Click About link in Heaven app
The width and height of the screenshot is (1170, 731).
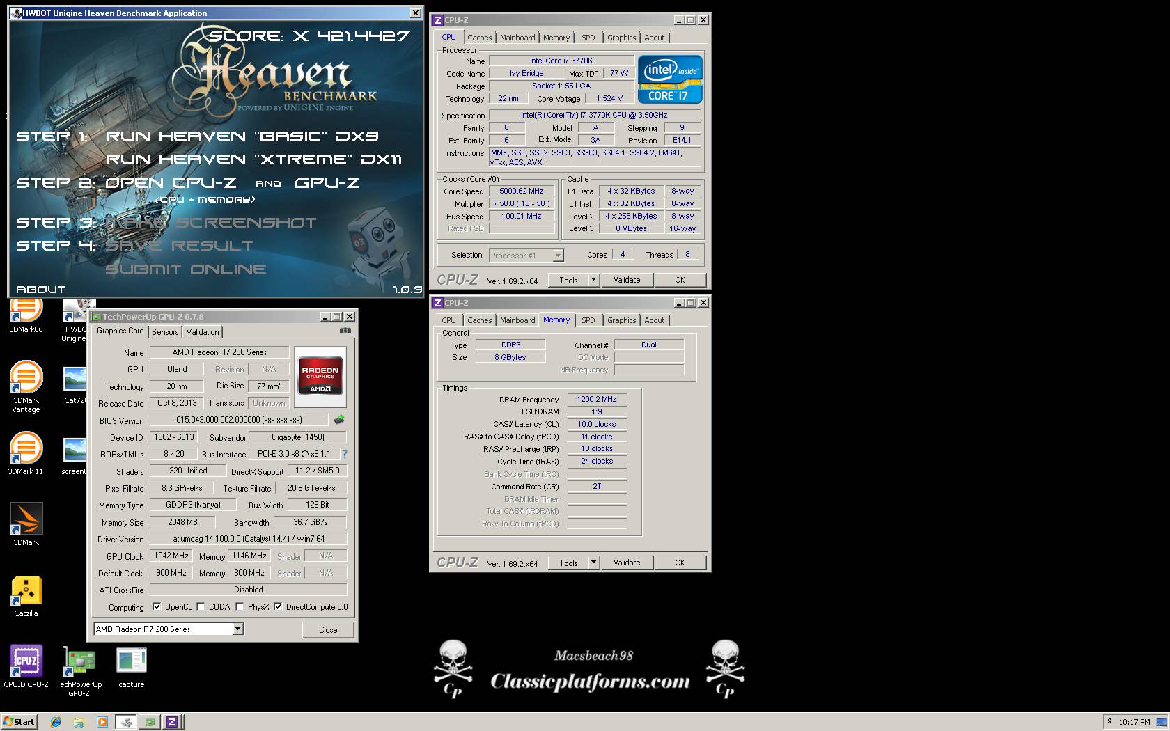tap(40, 290)
